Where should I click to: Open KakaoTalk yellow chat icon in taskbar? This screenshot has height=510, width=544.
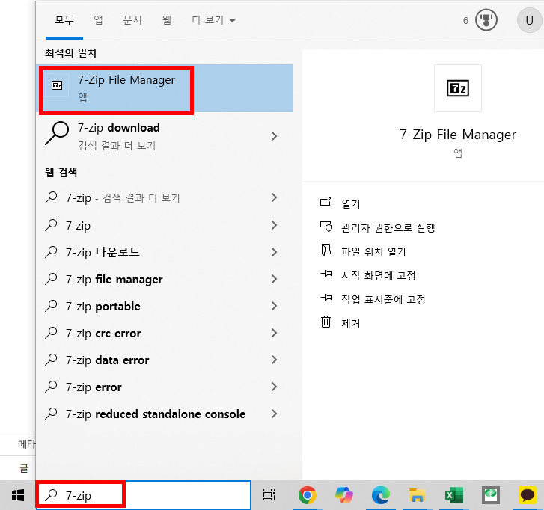[x=528, y=495]
